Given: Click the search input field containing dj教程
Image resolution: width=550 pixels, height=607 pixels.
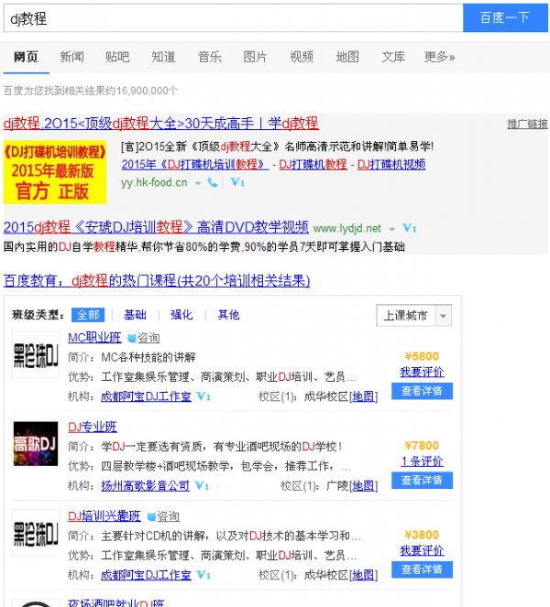Looking at the screenshot, I should point(234,17).
